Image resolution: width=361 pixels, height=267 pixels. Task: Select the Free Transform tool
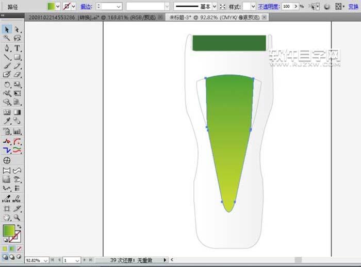(x=17, y=93)
